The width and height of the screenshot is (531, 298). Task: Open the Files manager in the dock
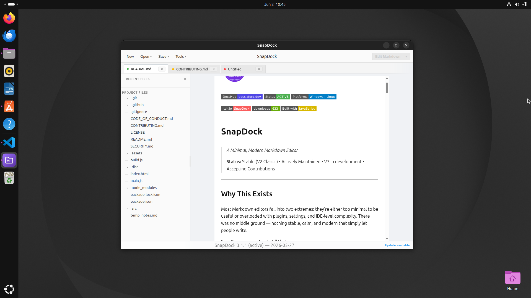[9, 53]
